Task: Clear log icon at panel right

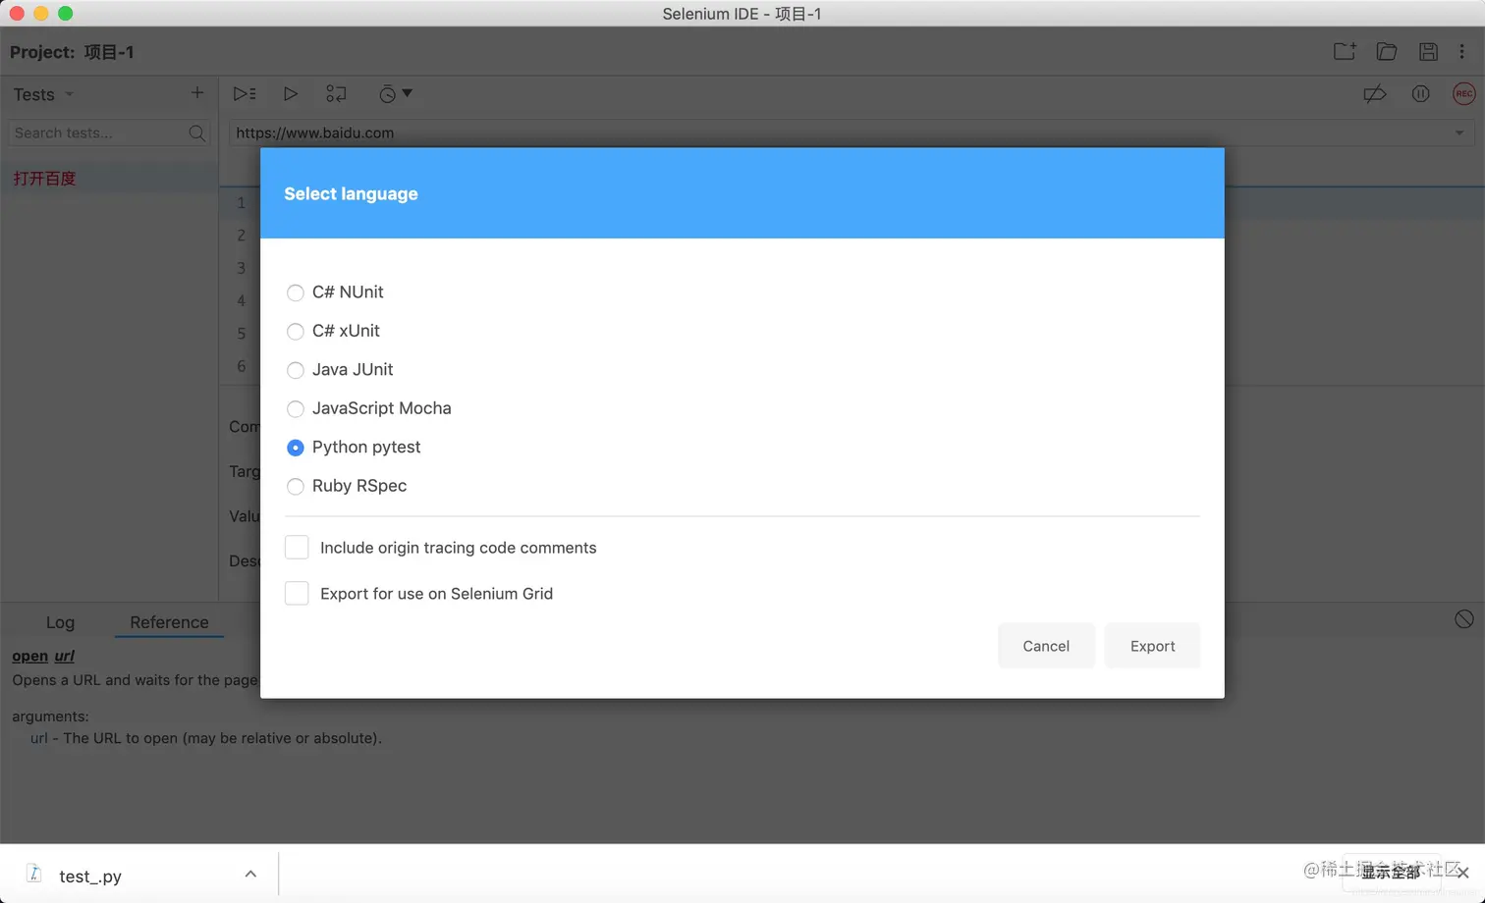Action: pos(1463,618)
